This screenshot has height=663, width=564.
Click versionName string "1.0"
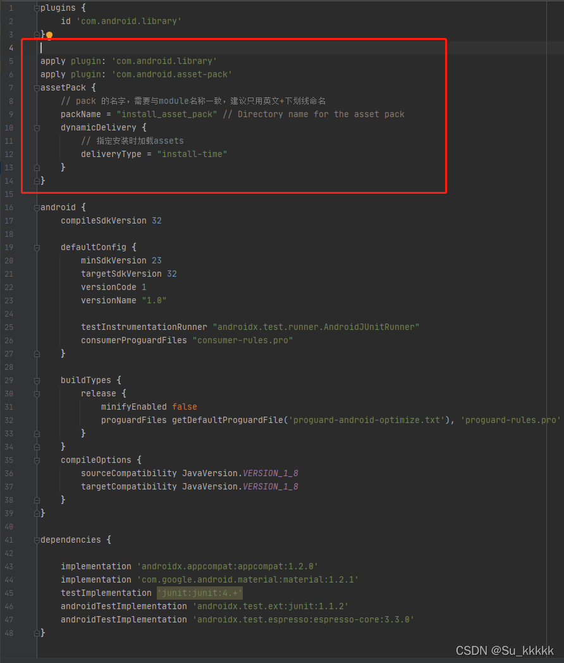154,301
